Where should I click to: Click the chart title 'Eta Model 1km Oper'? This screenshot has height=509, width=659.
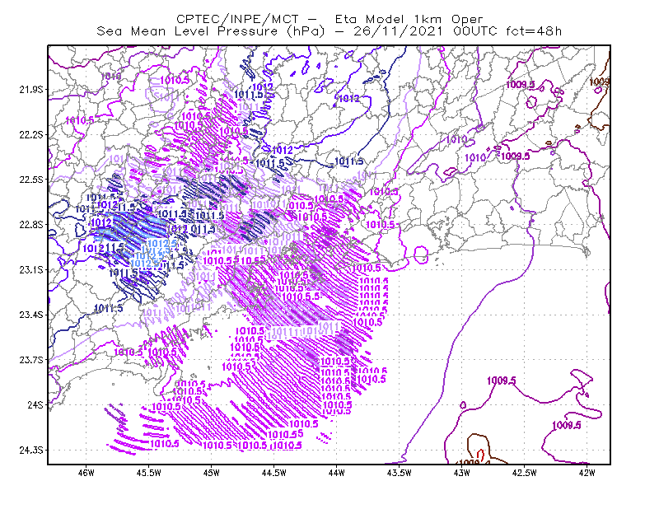tap(409, 19)
